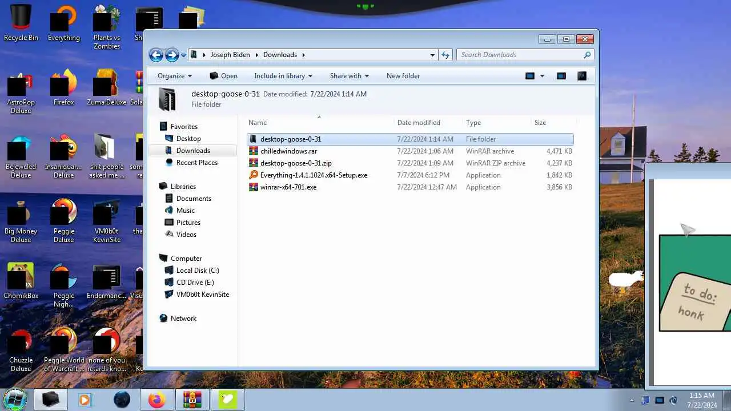This screenshot has height=411, width=731.
Task: Expand Include in library menu
Action: 283,76
